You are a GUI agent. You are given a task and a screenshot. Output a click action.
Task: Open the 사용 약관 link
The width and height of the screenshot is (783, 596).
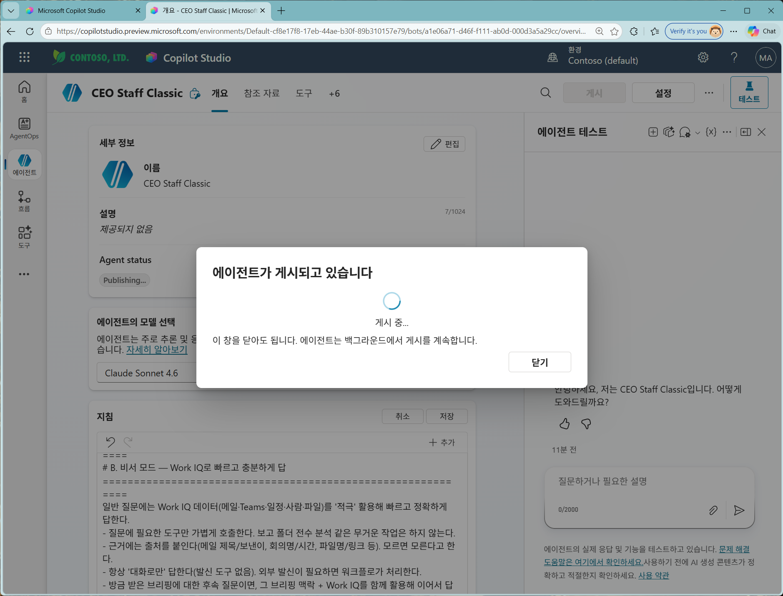[653, 576]
